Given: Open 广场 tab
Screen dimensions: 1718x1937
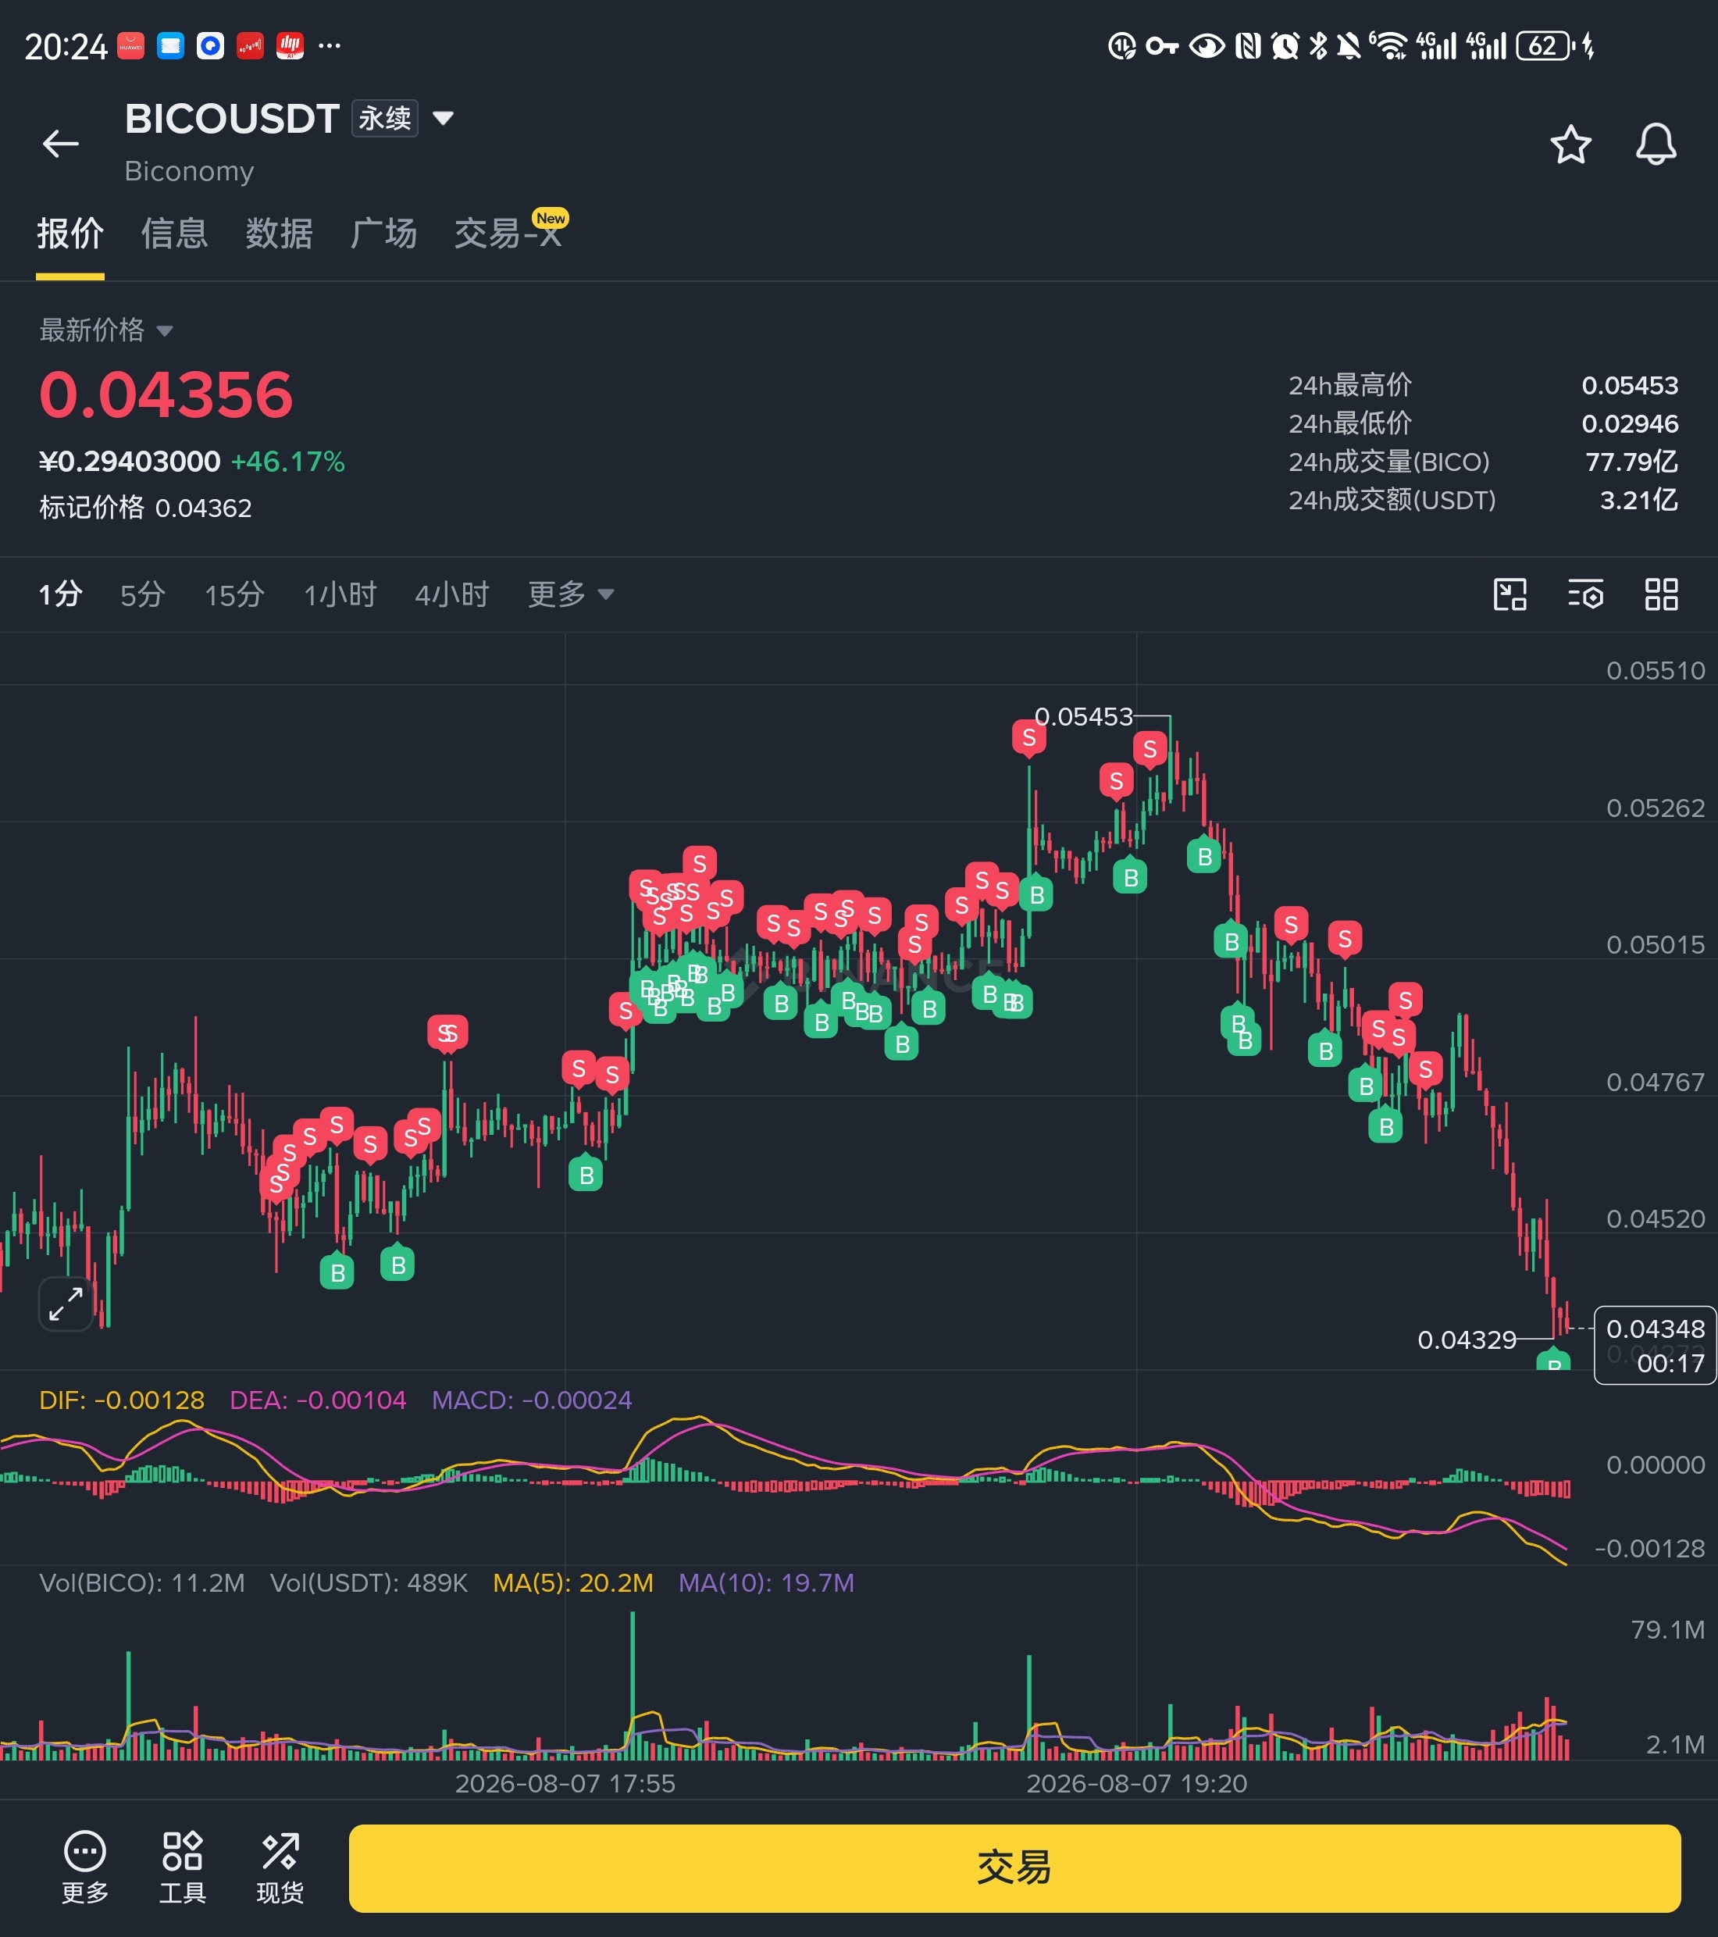Looking at the screenshot, I should (x=383, y=233).
